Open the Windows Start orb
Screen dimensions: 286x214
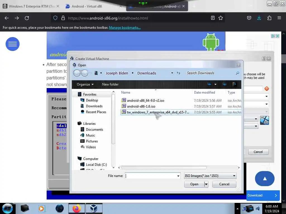pyautogui.click(x=7, y=208)
